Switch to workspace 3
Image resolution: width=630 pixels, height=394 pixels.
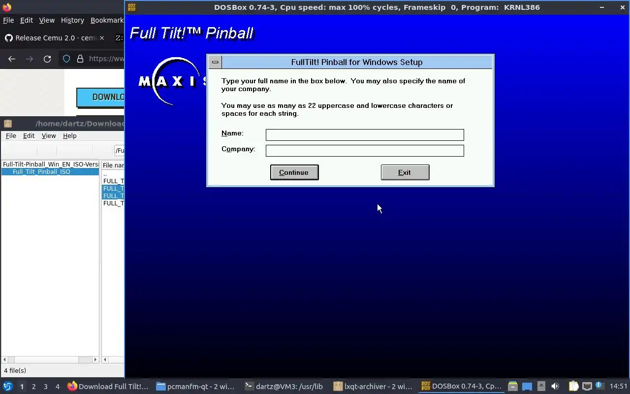tap(45, 387)
